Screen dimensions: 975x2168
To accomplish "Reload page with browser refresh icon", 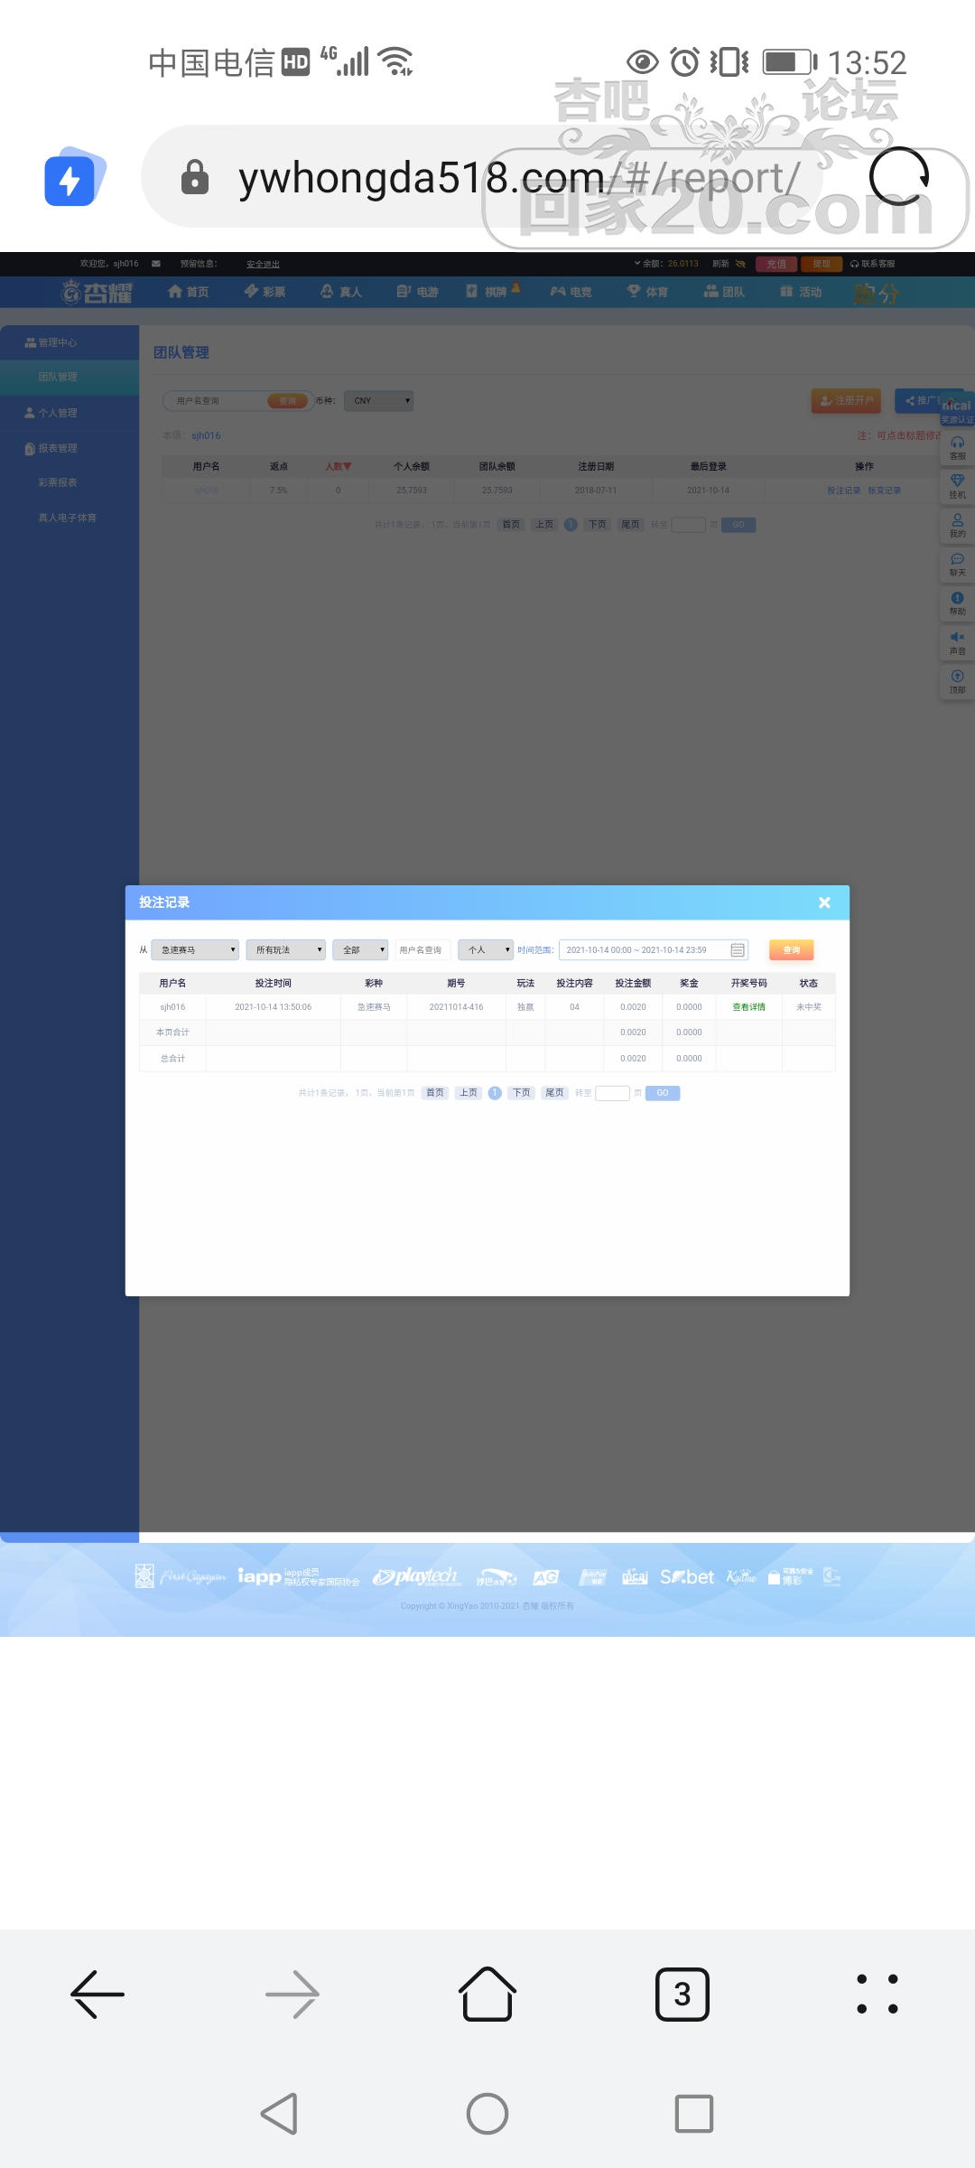I will [x=899, y=176].
